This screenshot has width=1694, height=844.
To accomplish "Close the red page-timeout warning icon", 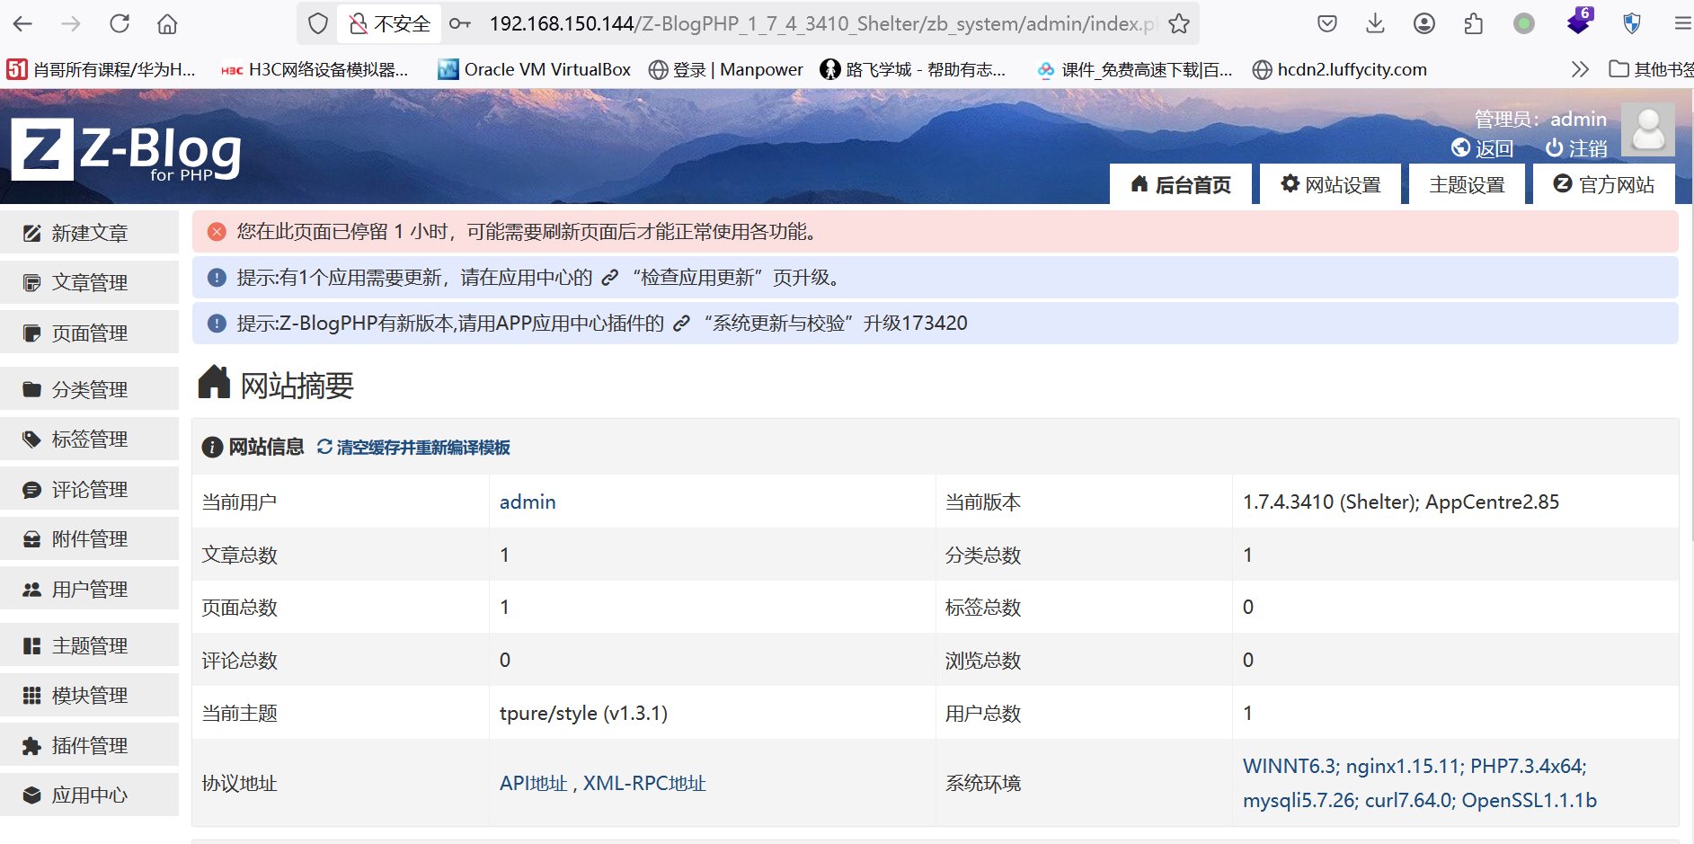I will [x=217, y=232].
